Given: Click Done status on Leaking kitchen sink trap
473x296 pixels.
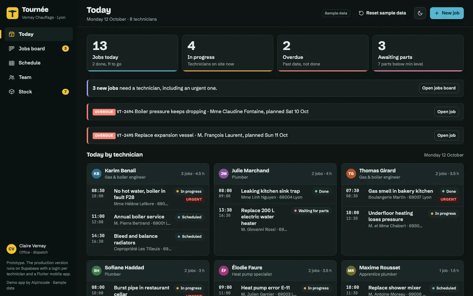Looking at the screenshot, I should click(x=322, y=191).
